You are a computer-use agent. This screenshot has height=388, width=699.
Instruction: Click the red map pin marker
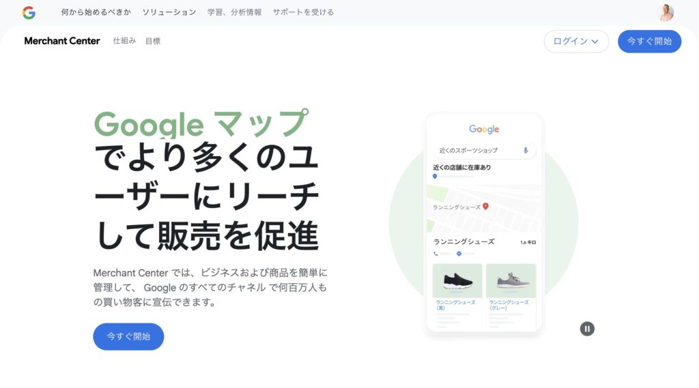(485, 206)
